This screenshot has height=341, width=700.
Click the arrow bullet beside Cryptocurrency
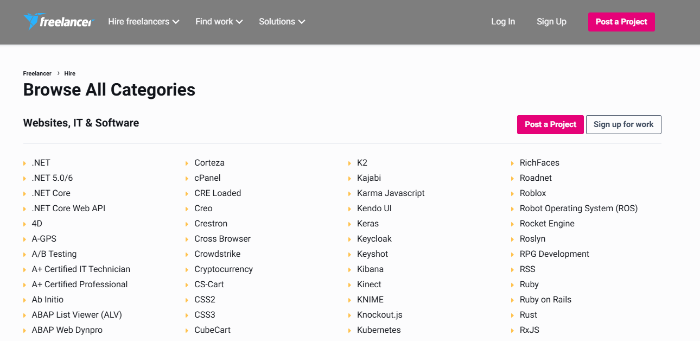tap(188, 269)
